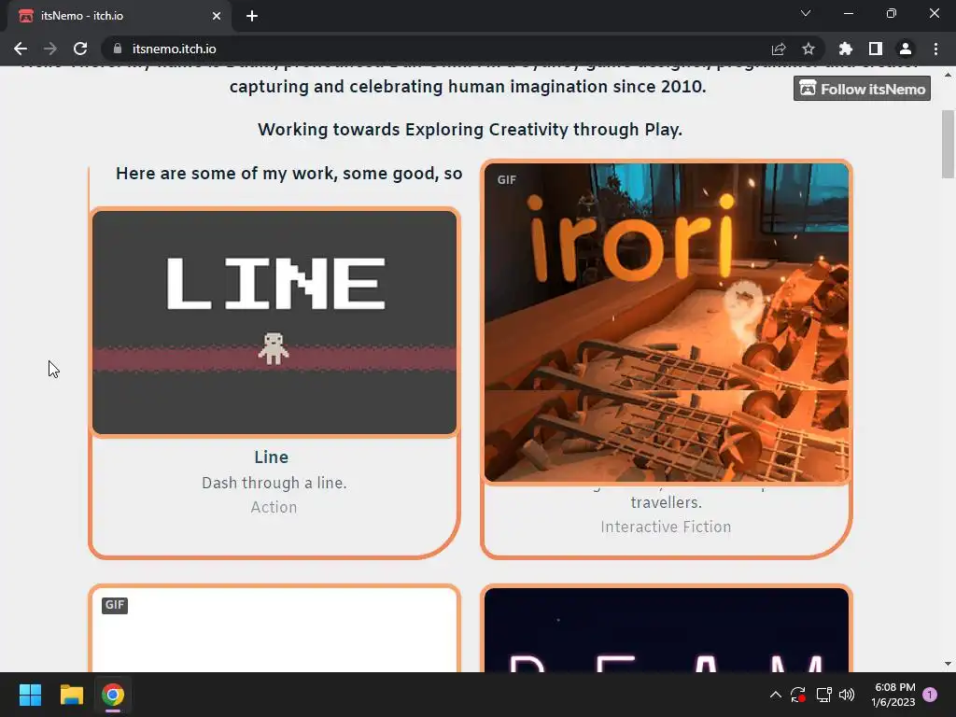The height and width of the screenshot is (717, 956).
Task: Select the itsNemo - itch.io tab
Action: (119, 16)
